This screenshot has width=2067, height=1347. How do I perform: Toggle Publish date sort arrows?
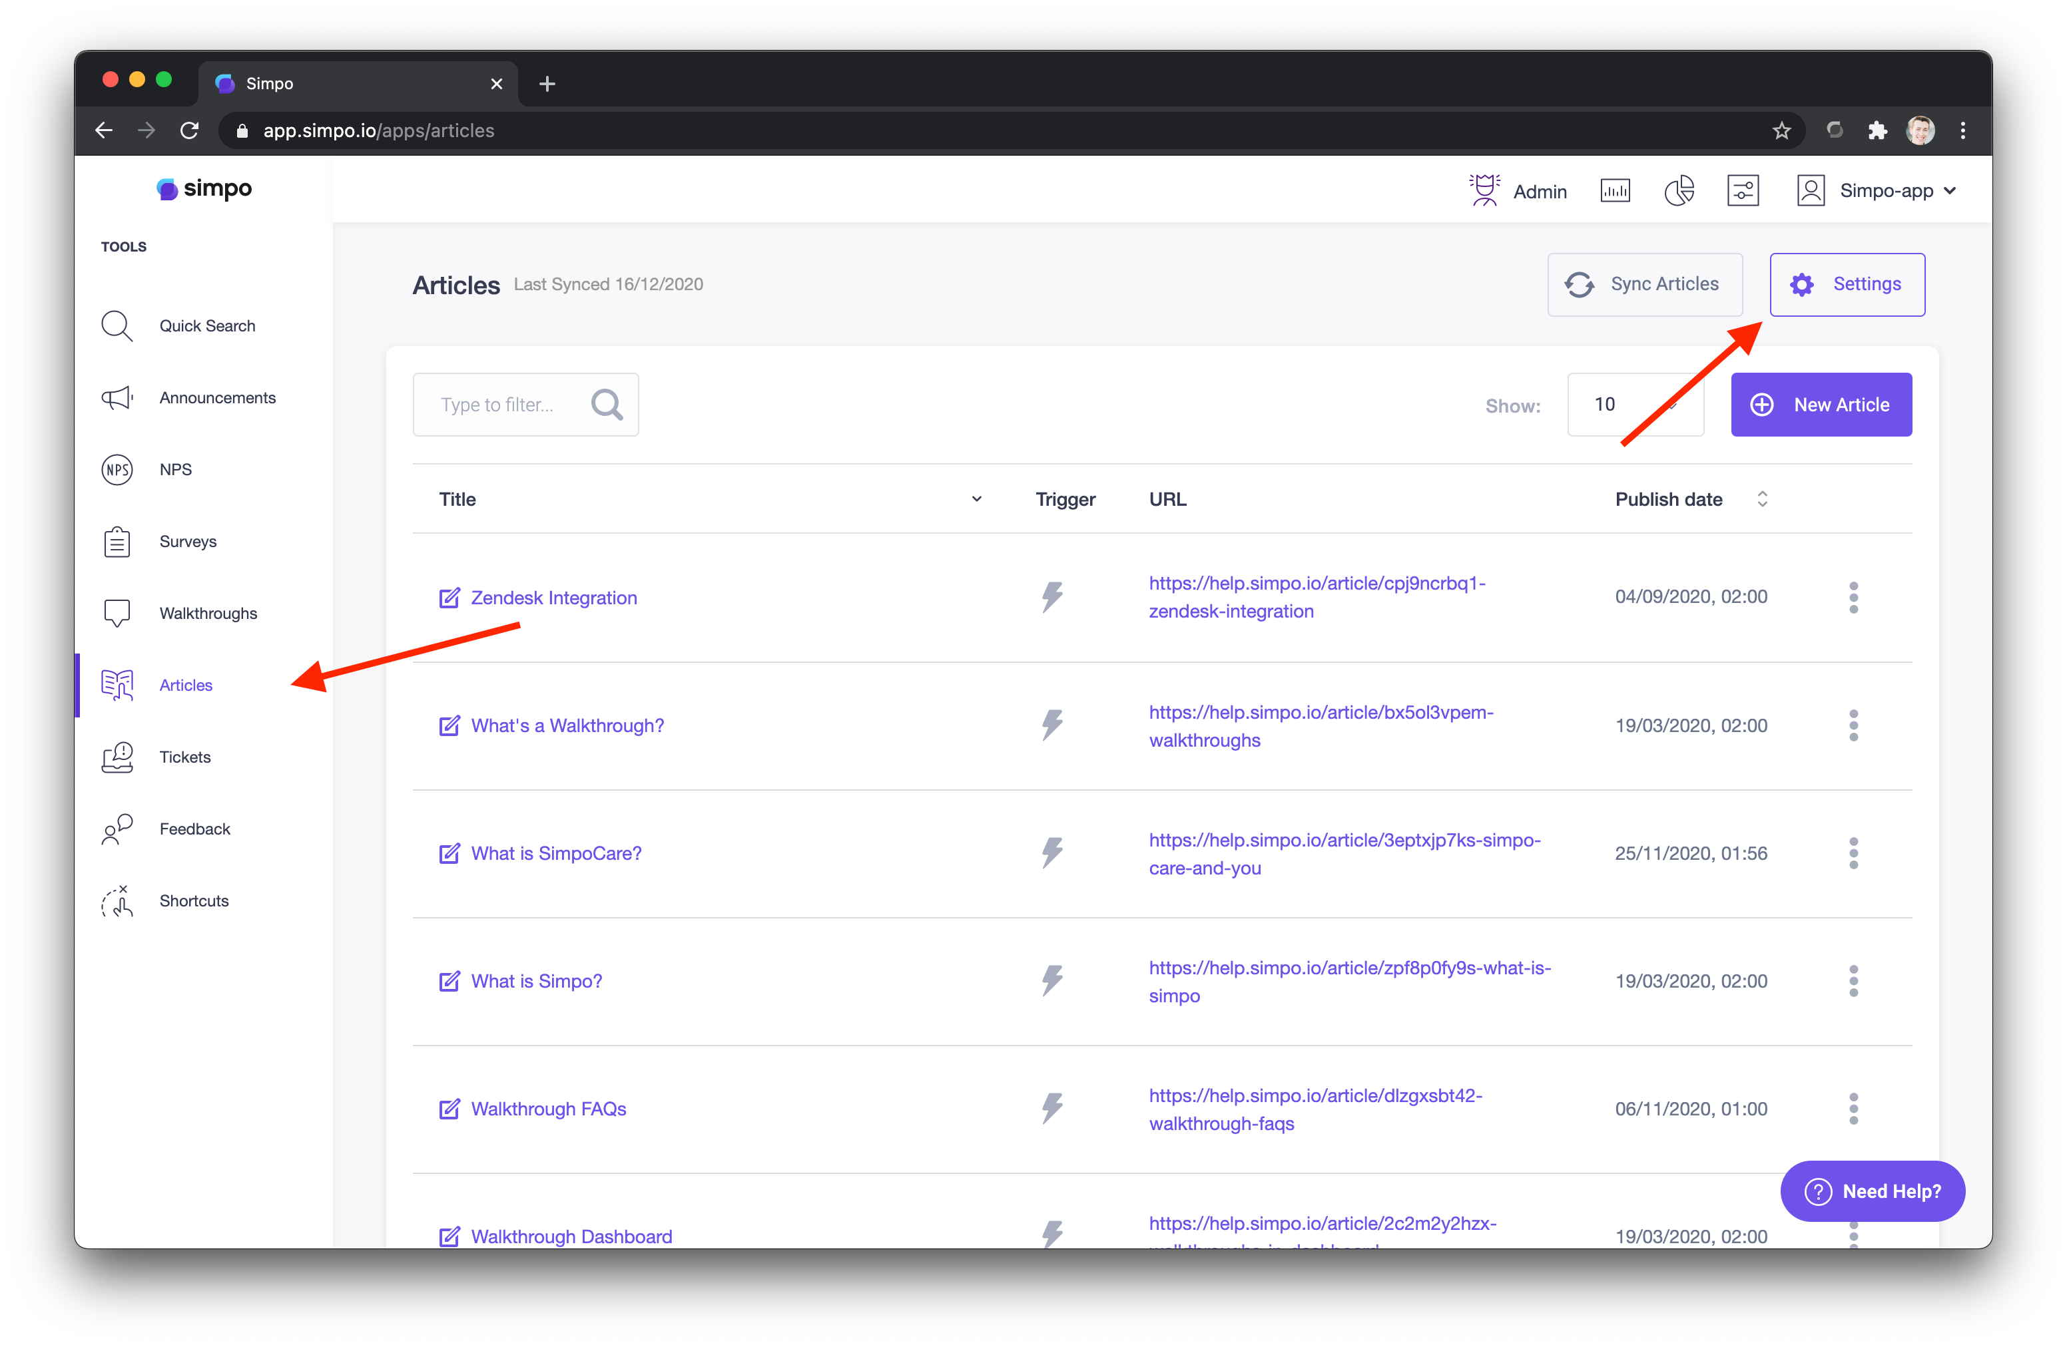1762,499
